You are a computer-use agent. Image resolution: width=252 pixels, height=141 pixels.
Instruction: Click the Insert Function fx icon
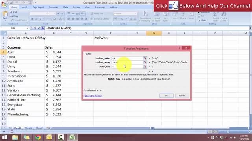(43, 28)
